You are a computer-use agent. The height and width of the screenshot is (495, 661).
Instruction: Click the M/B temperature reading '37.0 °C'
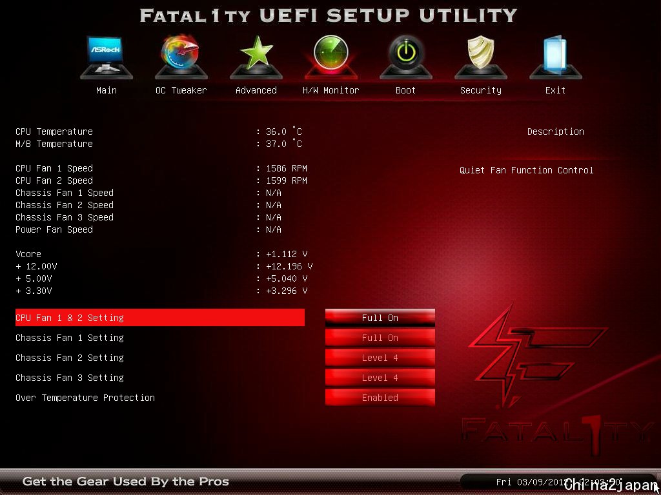[284, 144]
